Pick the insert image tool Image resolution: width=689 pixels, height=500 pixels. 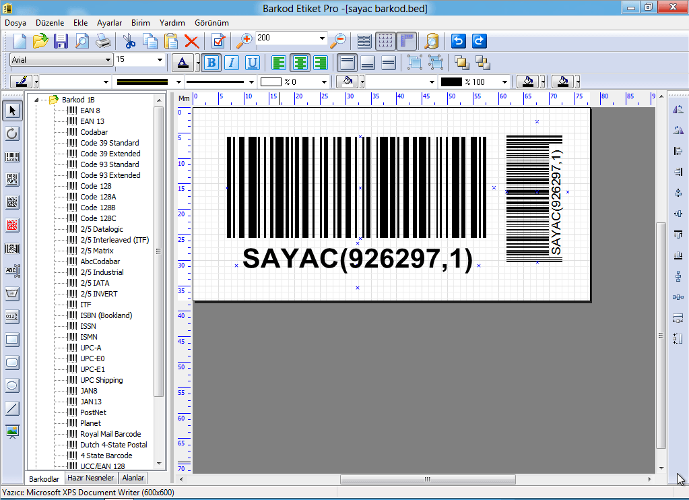pos(12,431)
